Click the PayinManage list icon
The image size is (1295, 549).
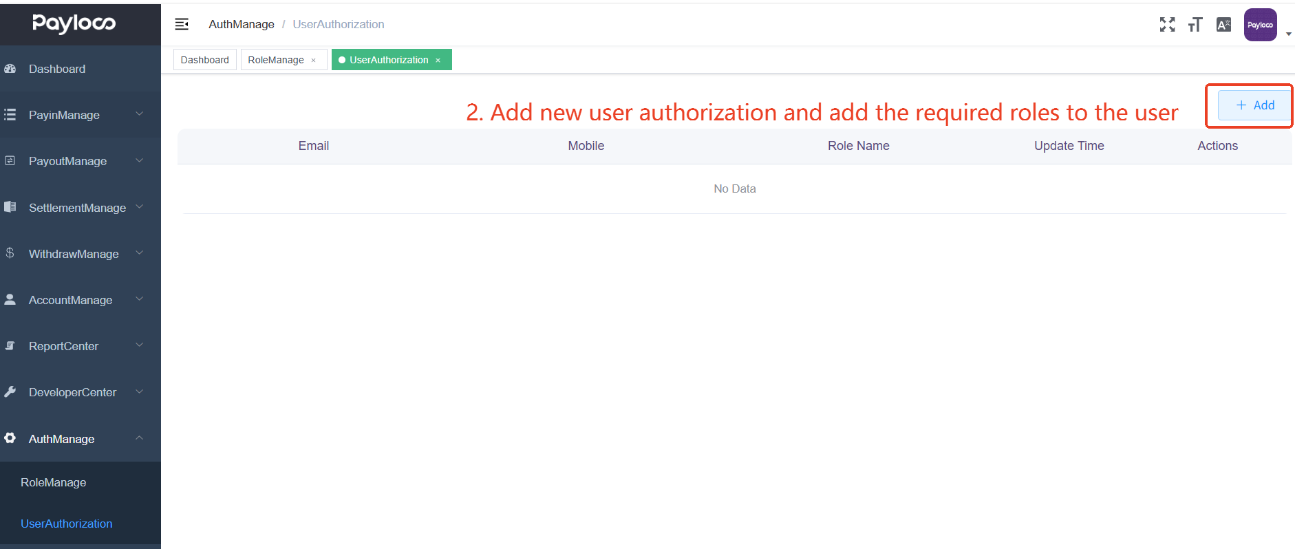(10, 115)
